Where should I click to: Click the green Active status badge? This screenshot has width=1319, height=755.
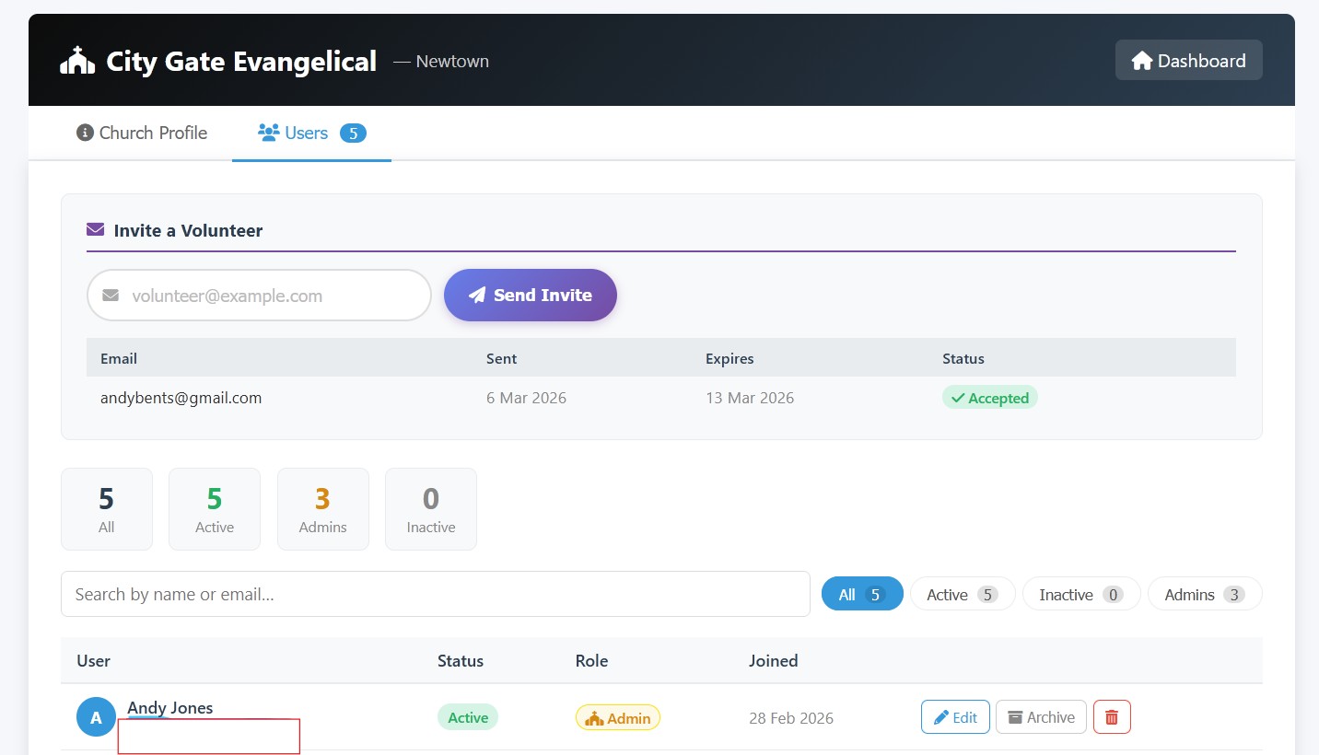click(x=468, y=717)
